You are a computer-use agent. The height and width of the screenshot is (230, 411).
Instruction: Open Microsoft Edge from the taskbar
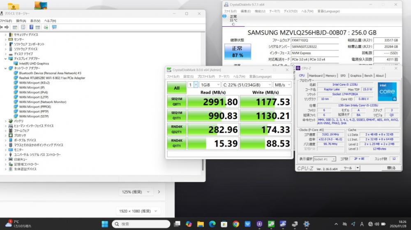pos(212,224)
